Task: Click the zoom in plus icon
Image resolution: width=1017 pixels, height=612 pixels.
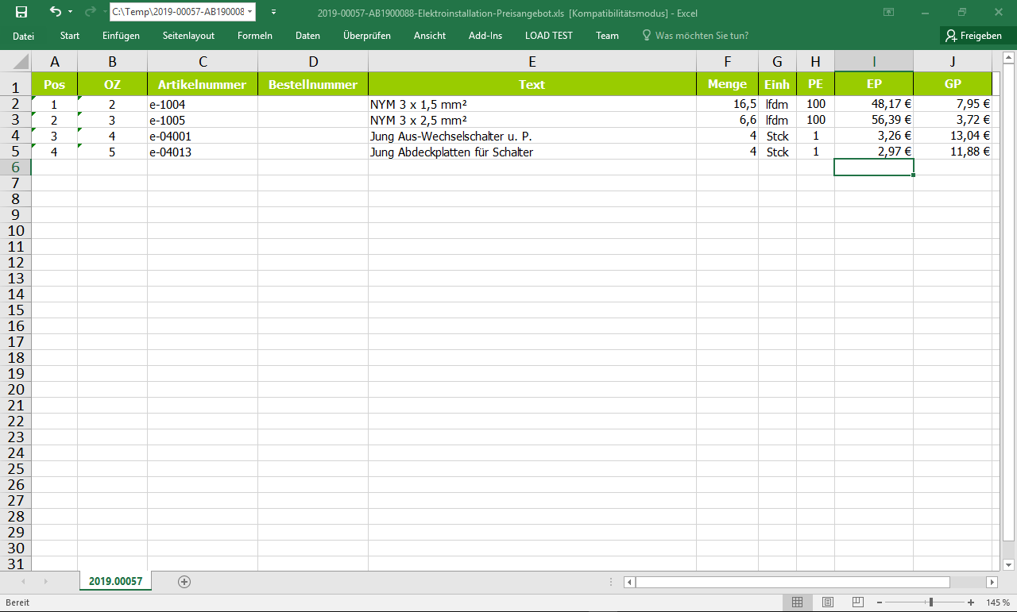Action: (x=971, y=602)
